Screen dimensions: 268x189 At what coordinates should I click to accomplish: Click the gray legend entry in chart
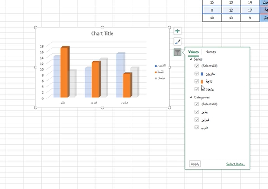point(160,78)
